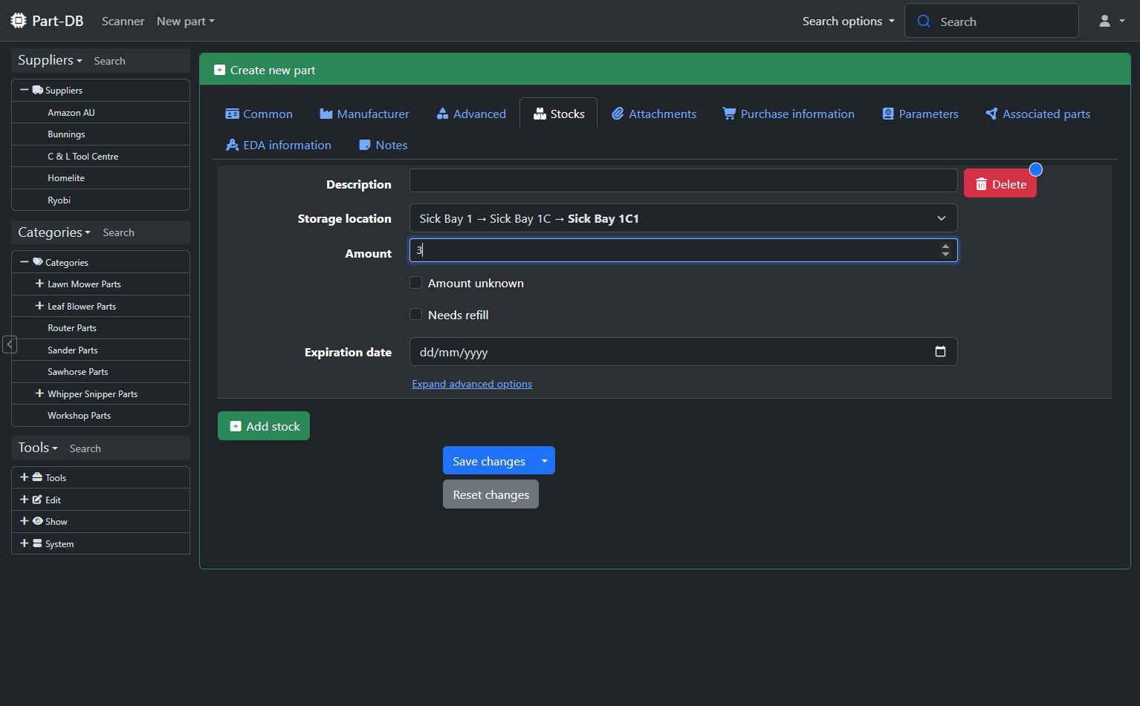Open the New part dropdown menu
Screen dimensions: 1140x706
185,21
